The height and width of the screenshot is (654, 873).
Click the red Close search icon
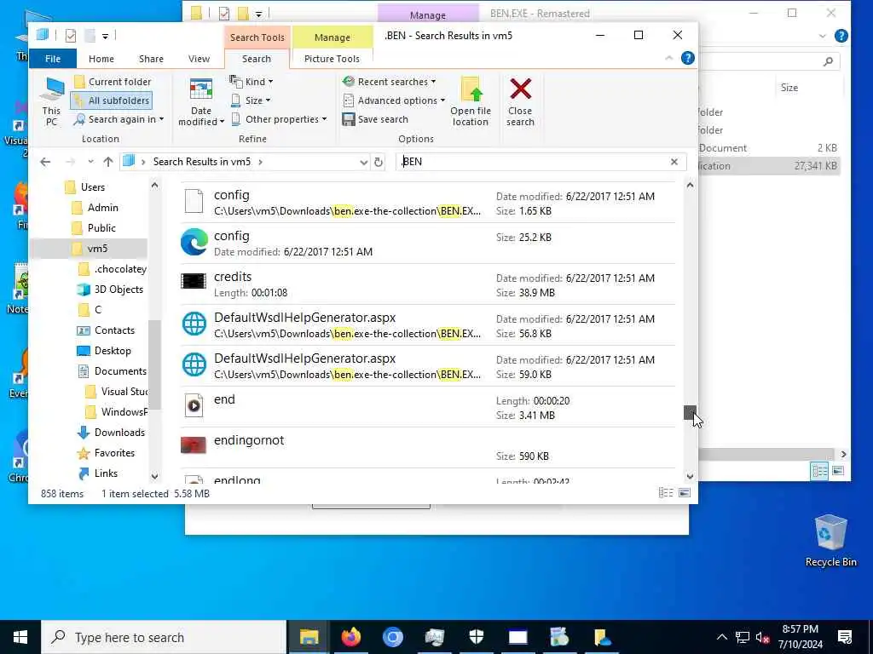(x=521, y=89)
